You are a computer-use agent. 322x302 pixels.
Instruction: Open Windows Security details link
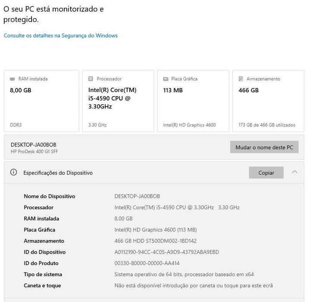(61, 35)
